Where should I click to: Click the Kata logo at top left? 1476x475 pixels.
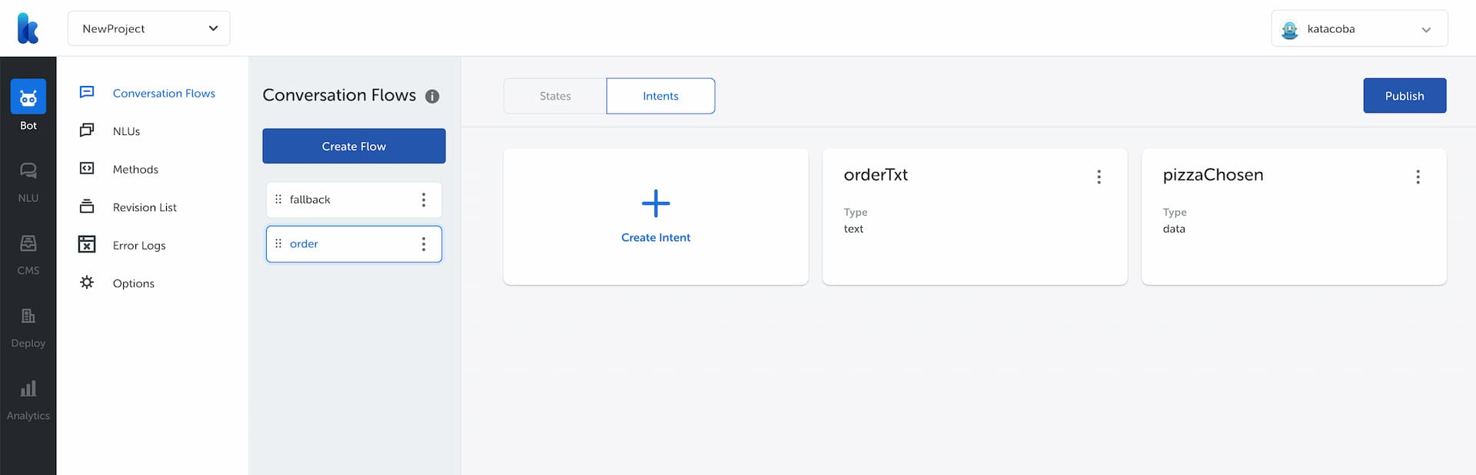click(x=28, y=28)
